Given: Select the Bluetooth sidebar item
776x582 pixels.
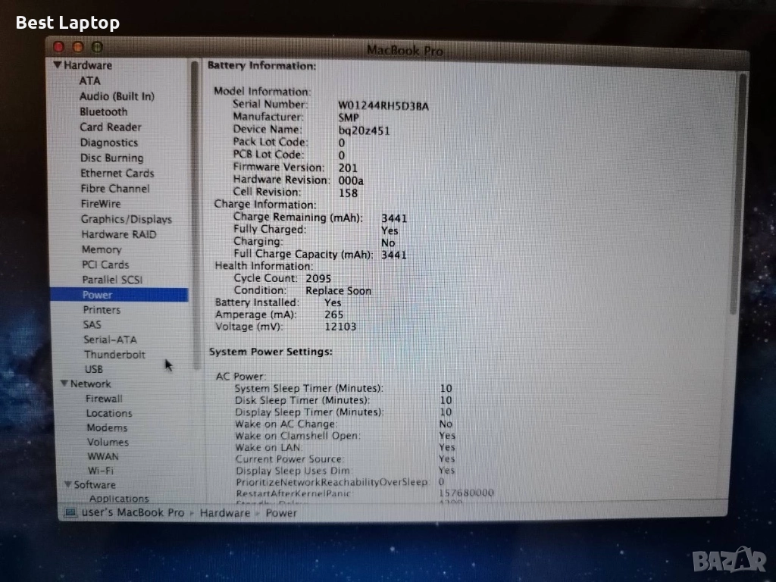Looking at the screenshot, I should (104, 111).
